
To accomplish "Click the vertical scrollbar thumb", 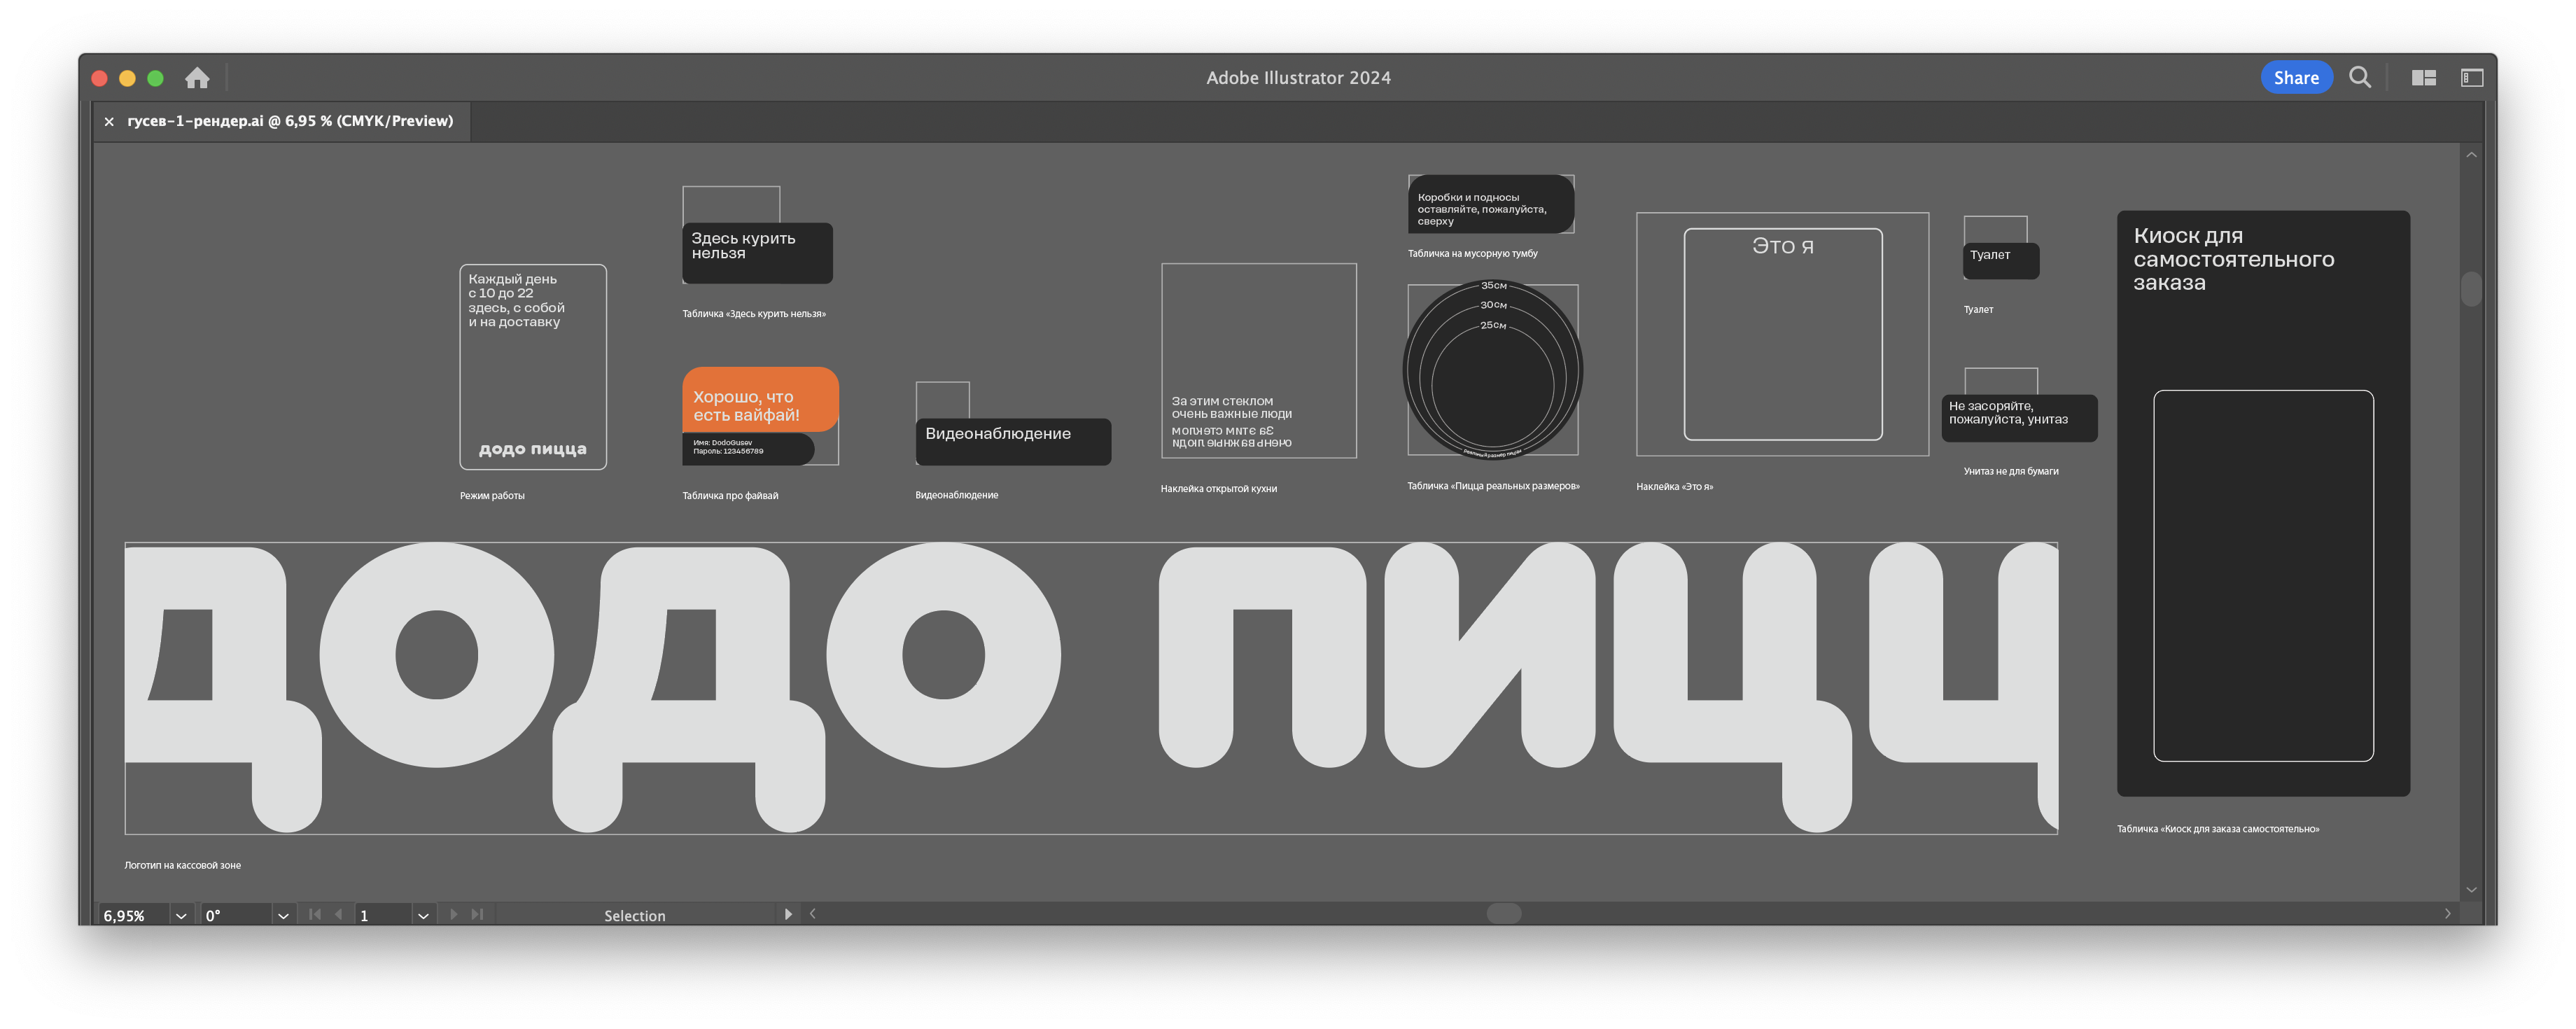I will tap(2471, 289).
